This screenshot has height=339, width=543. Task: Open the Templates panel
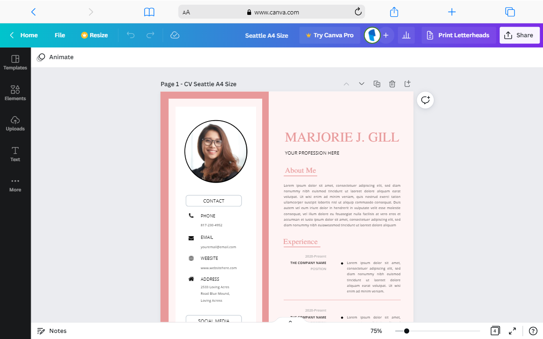coord(15,62)
